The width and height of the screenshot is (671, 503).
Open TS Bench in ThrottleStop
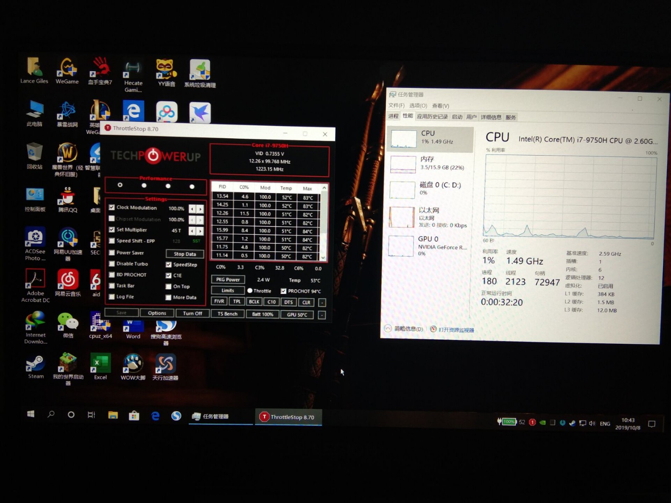pos(227,314)
